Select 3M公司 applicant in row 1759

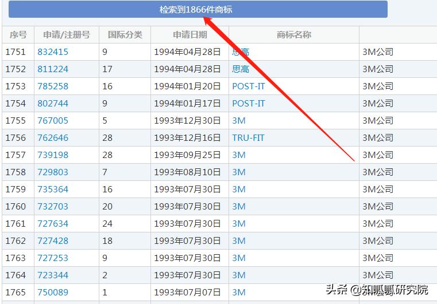[x=378, y=189]
